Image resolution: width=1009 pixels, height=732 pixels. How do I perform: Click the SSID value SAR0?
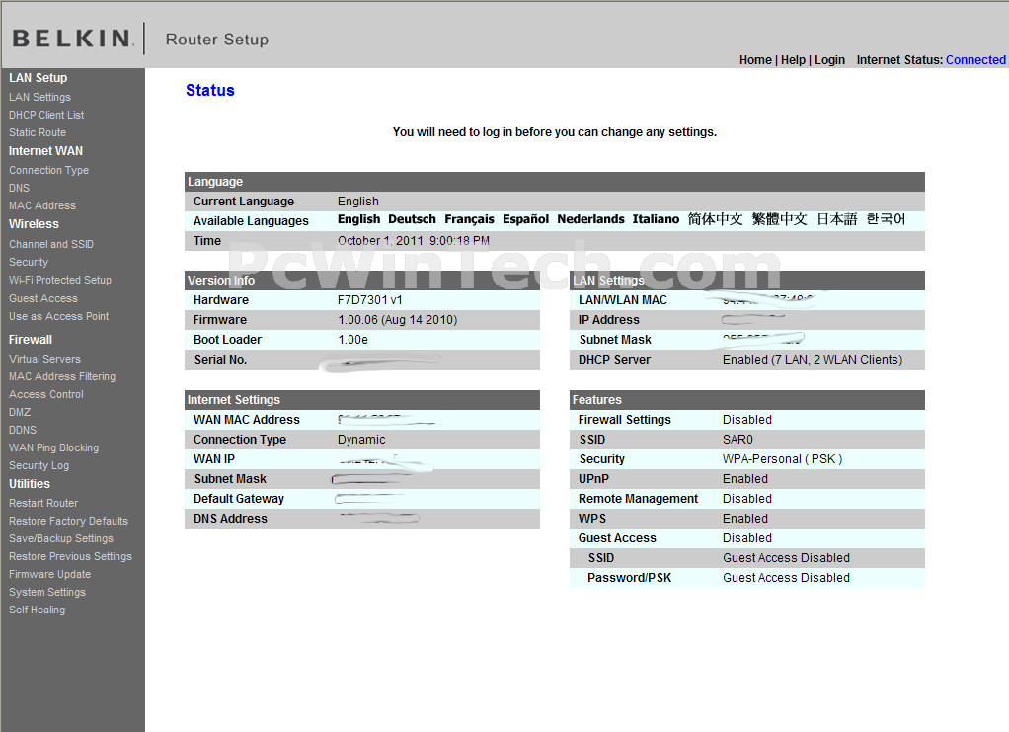(x=737, y=440)
